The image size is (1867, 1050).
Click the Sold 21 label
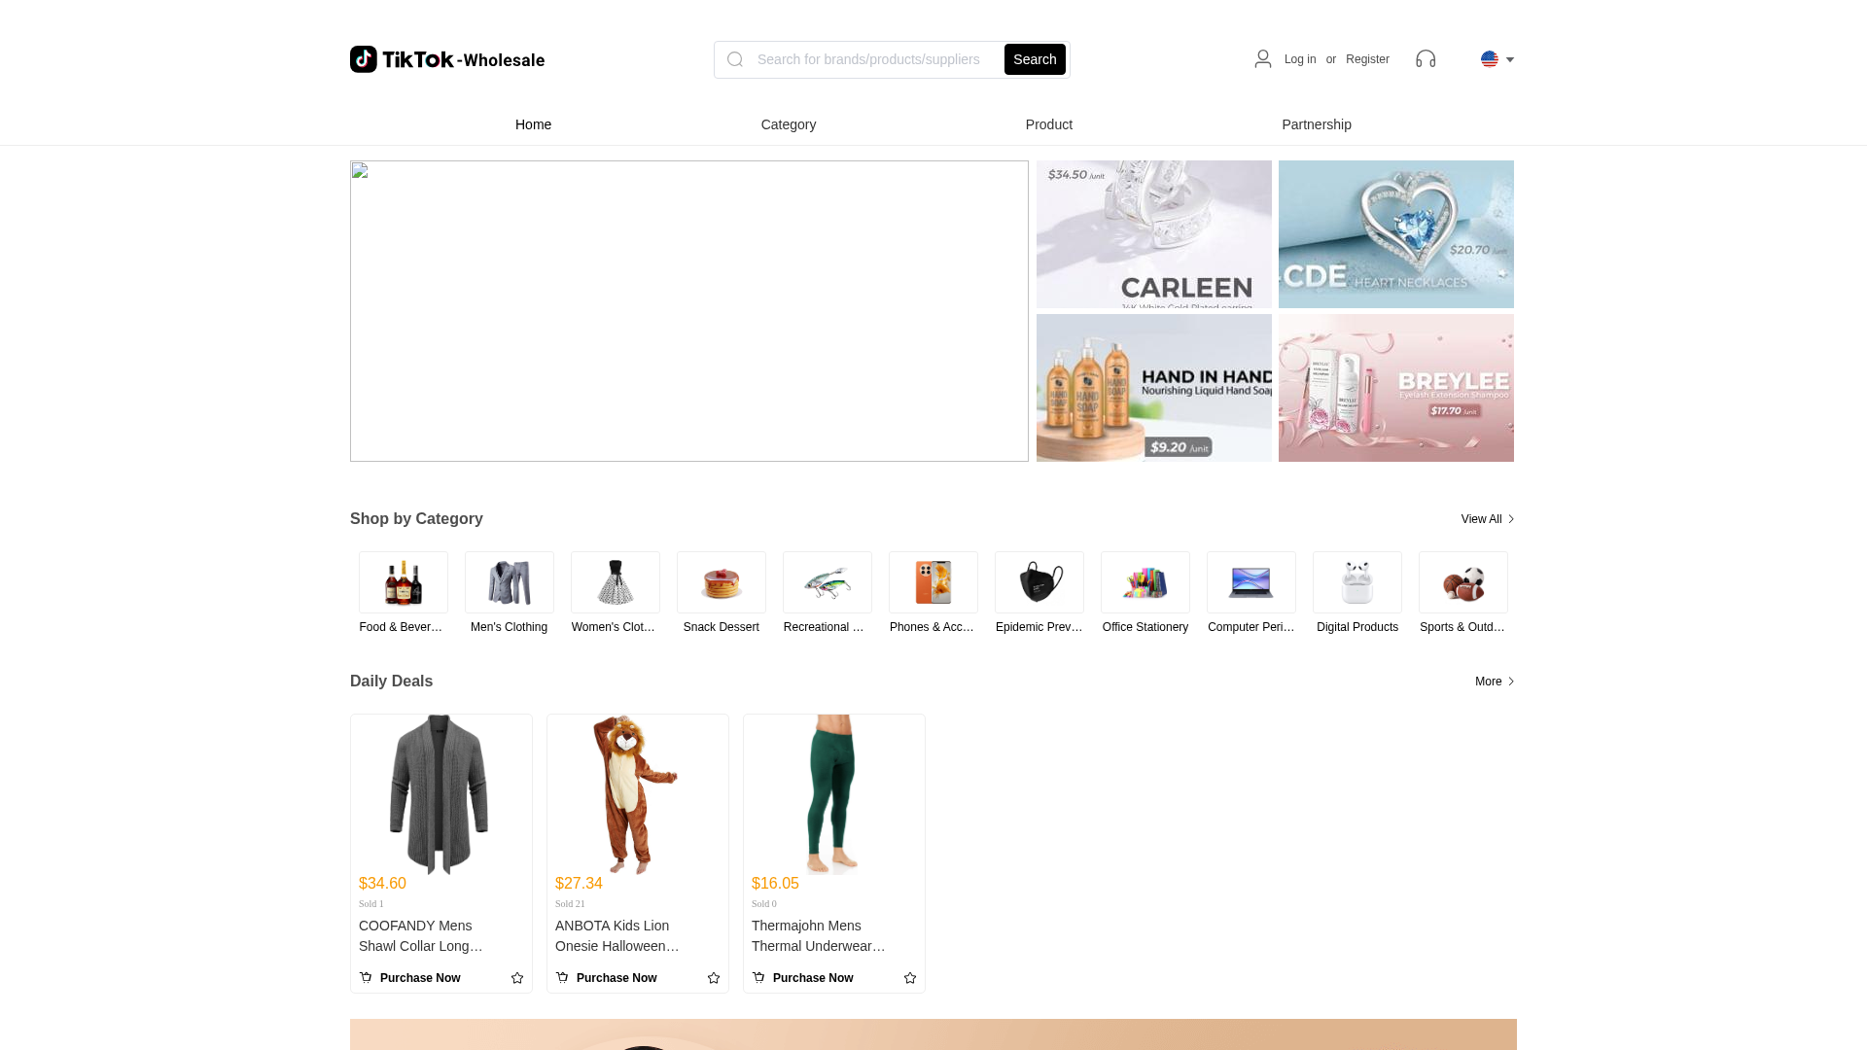click(x=570, y=904)
